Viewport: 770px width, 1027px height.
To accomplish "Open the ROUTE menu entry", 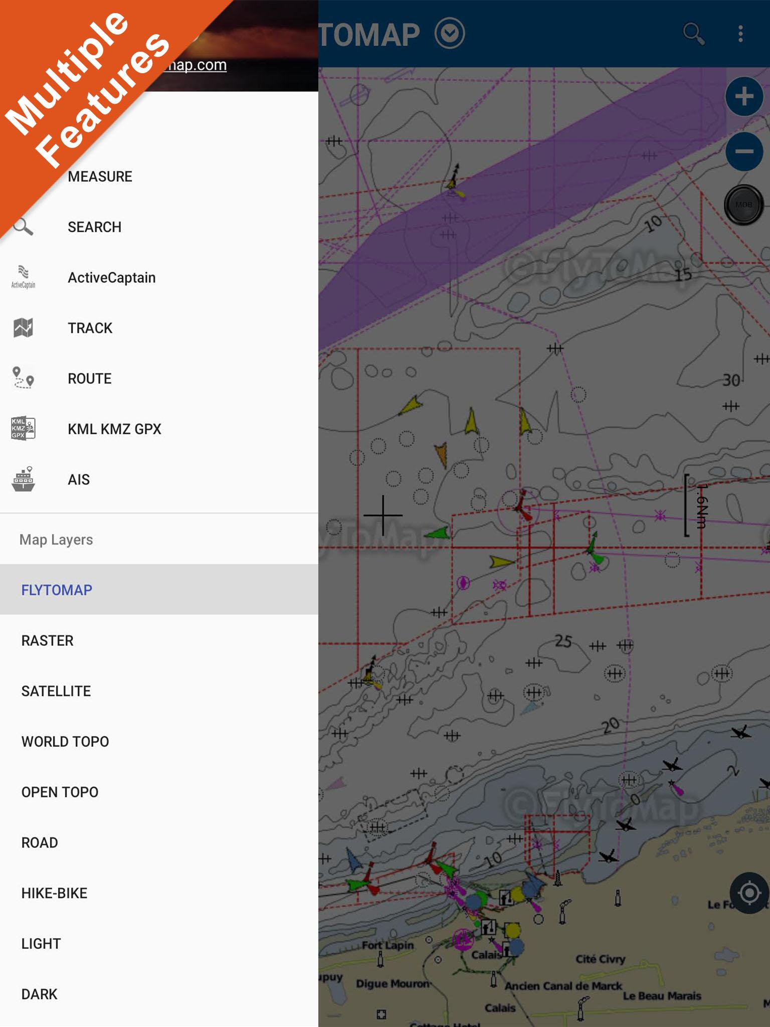I will [x=159, y=378].
